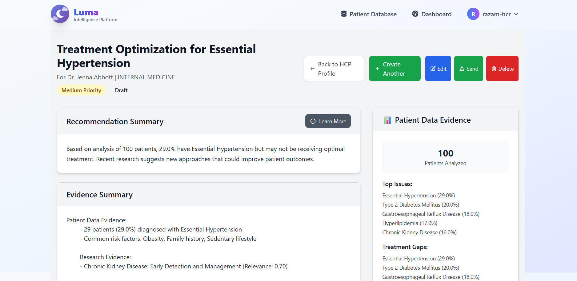The image size is (577, 281).
Task: Go to the Dashboard menu item
Action: click(x=436, y=14)
